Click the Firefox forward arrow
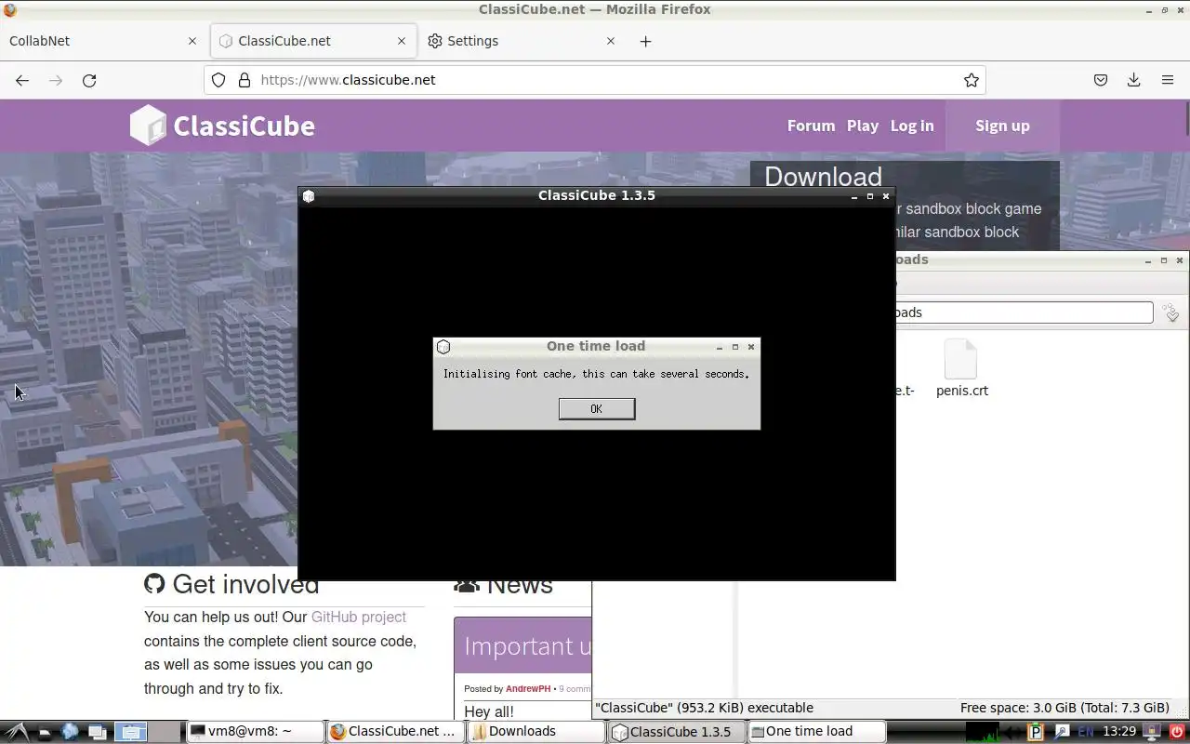Image resolution: width=1190 pixels, height=744 pixels. click(56, 80)
